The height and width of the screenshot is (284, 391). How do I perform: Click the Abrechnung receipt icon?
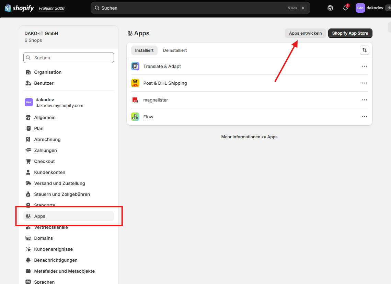[x=28, y=139]
